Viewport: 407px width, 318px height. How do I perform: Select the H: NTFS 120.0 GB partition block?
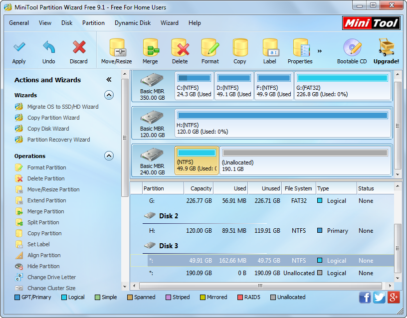(x=283, y=123)
